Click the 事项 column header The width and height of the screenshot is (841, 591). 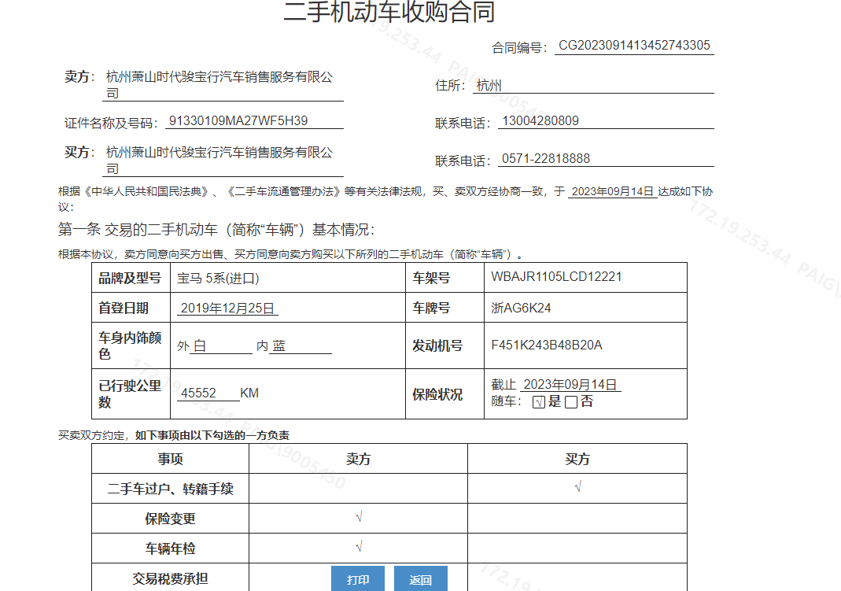170,459
